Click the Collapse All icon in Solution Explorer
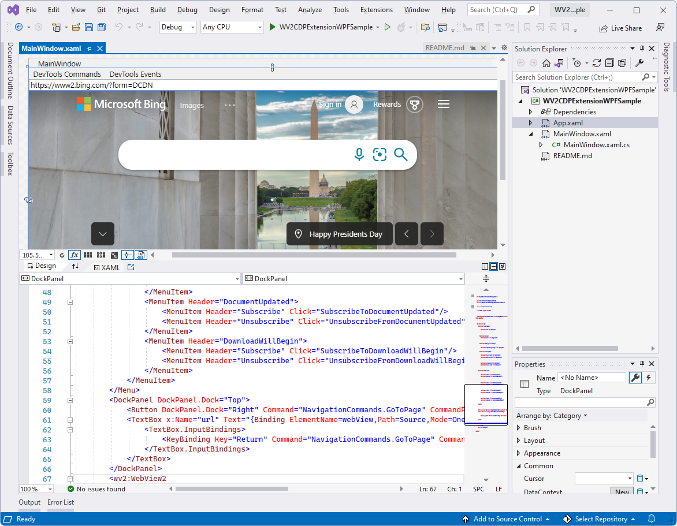The height and width of the screenshot is (526, 677). coord(610,63)
